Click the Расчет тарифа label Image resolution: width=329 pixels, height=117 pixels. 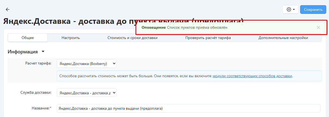point(38,63)
